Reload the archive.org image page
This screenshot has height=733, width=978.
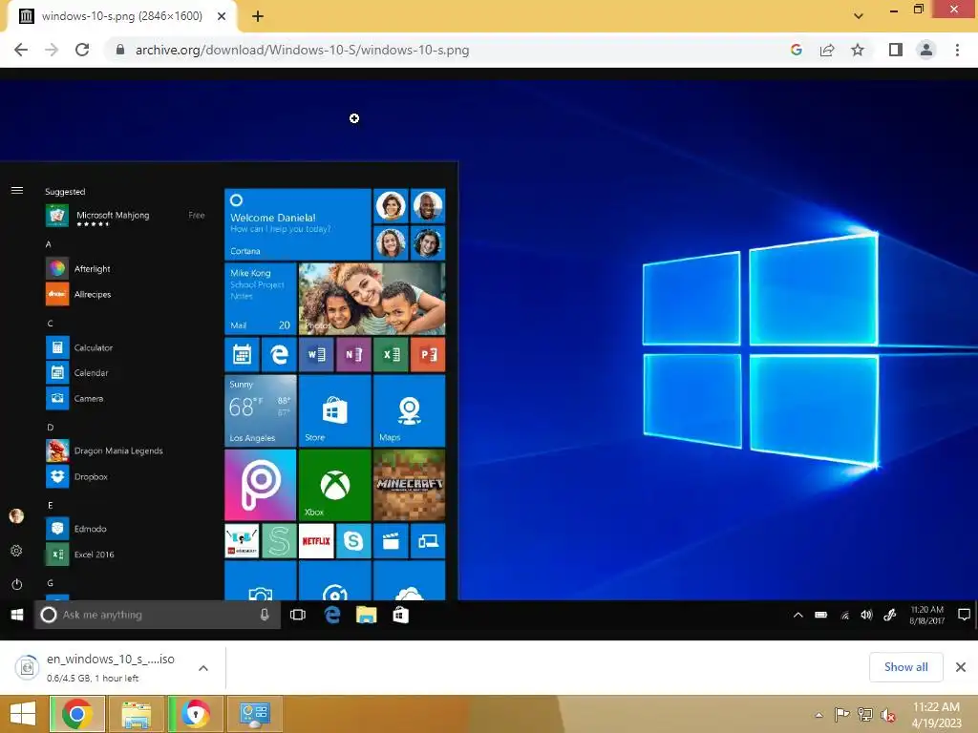82,50
